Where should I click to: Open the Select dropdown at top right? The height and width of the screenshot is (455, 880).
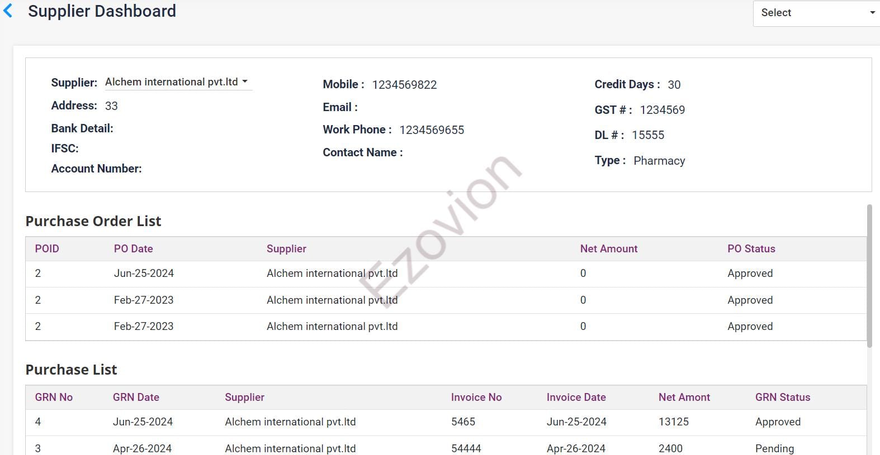click(816, 13)
